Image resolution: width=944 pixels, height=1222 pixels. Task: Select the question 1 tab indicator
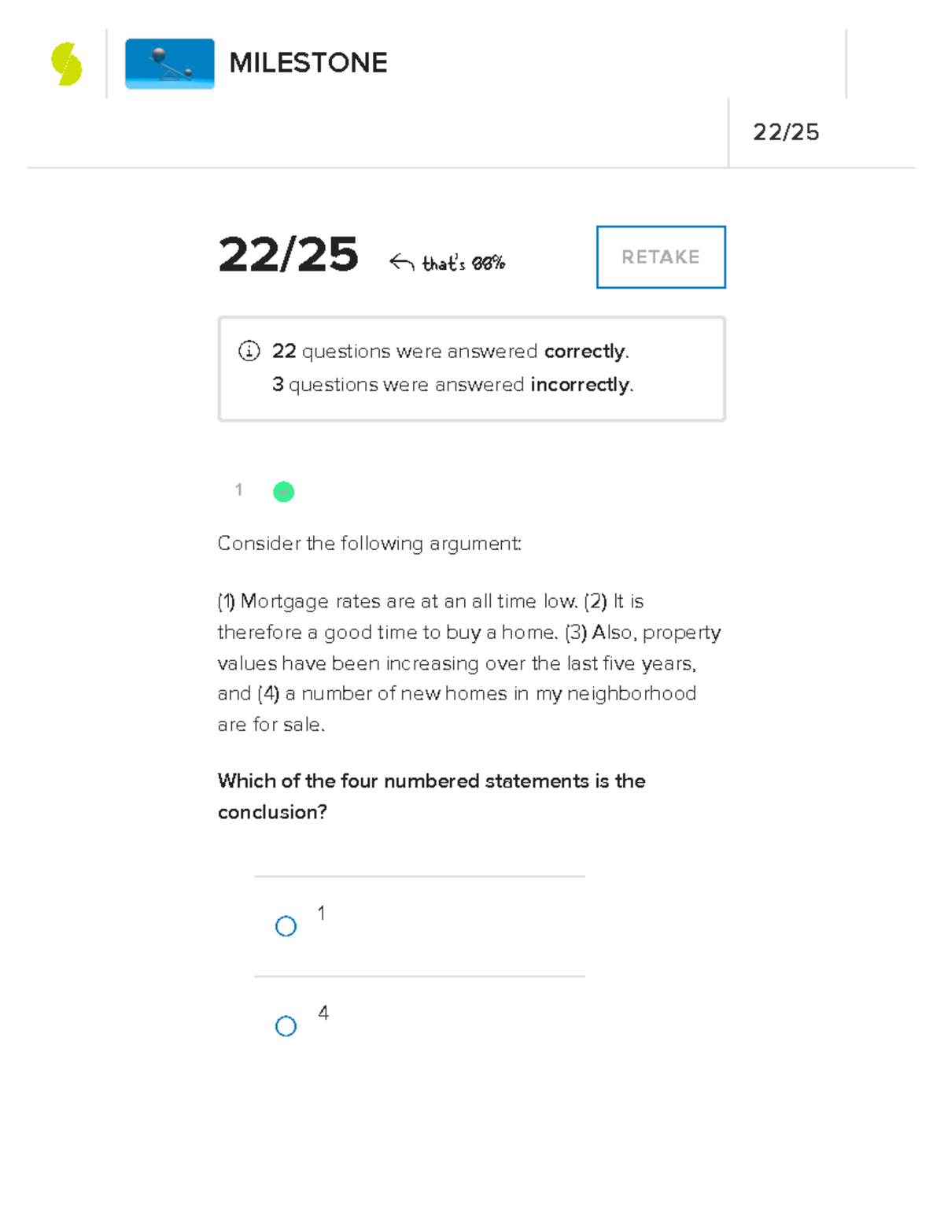click(x=238, y=490)
